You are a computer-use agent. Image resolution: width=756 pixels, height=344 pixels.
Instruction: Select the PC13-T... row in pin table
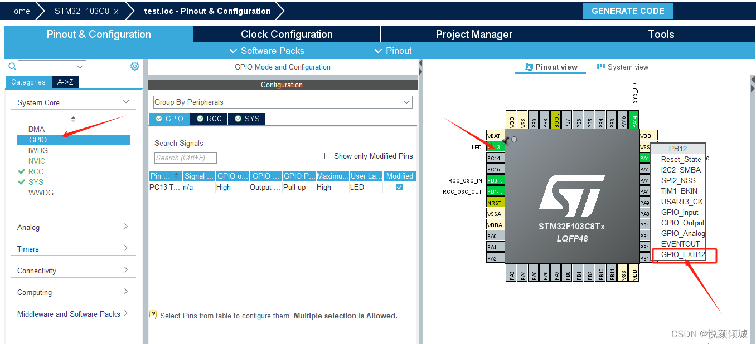pyautogui.click(x=282, y=187)
